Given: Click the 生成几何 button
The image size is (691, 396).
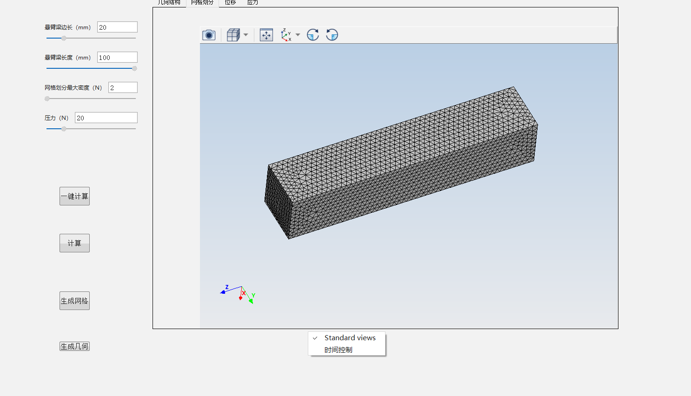Looking at the screenshot, I should click(74, 346).
